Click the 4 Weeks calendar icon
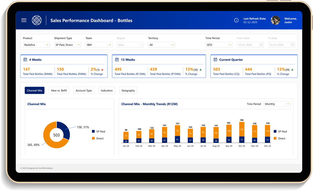The image size is (313, 191). [25, 60]
